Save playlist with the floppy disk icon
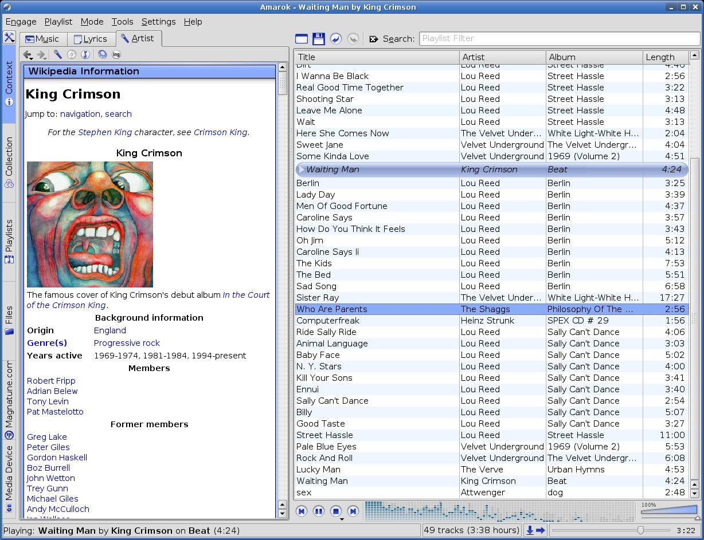This screenshot has height=540, width=704. [319, 39]
